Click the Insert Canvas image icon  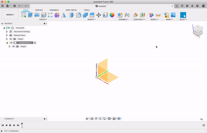coord(173,15)
